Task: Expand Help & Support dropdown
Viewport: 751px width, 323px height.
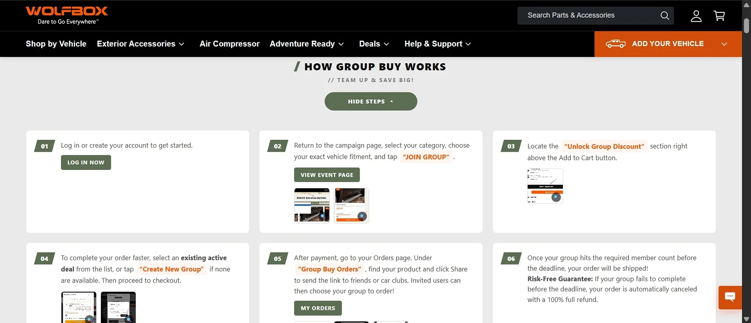Action: [x=438, y=44]
